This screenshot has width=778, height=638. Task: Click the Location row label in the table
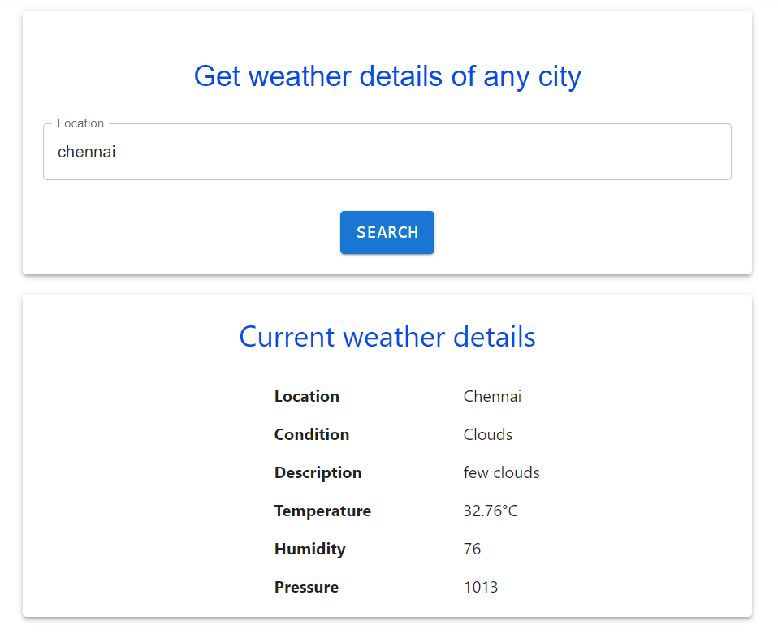(x=307, y=396)
